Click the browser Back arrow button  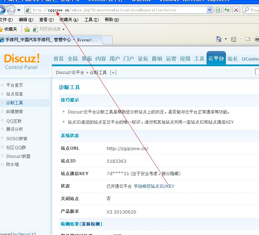pyautogui.click(x=2, y=10)
